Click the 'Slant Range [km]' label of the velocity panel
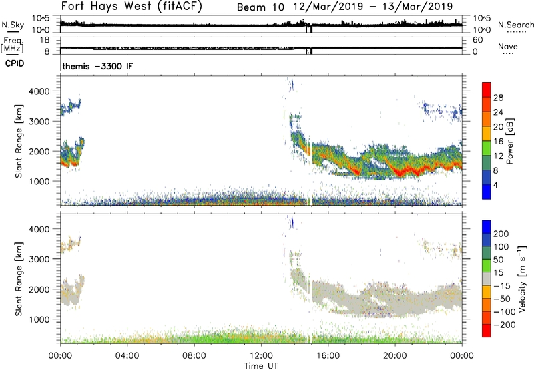Image resolution: width=534 pixels, height=370 pixels. [x=19, y=279]
